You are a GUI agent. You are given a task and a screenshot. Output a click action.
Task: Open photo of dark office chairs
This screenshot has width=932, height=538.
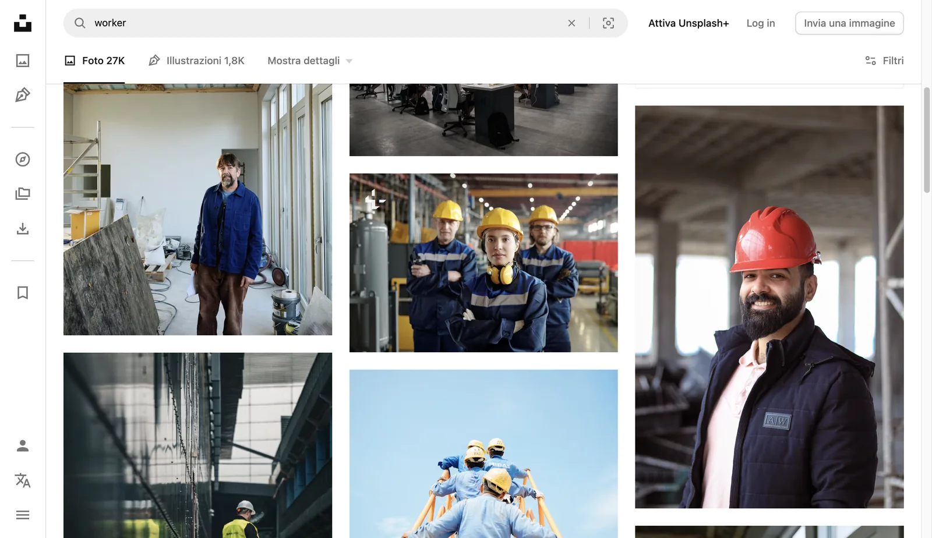(x=483, y=119)
